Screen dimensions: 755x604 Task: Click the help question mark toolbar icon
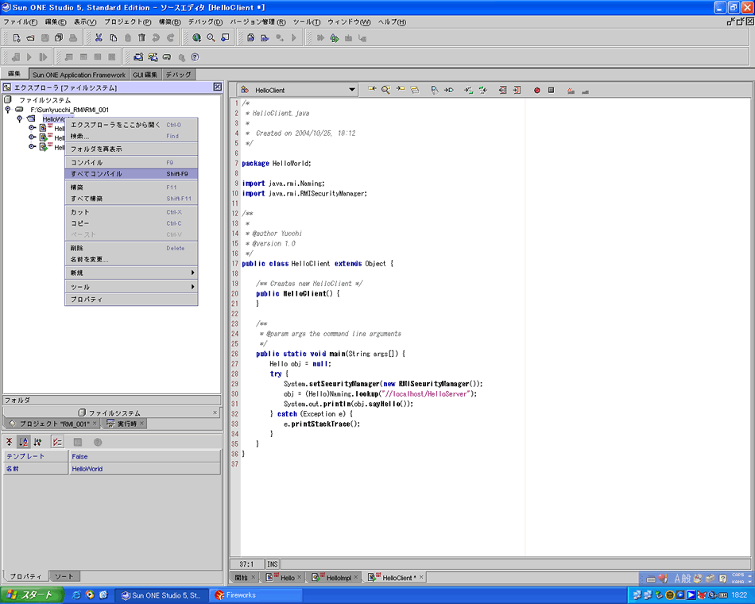click(195, 57)
